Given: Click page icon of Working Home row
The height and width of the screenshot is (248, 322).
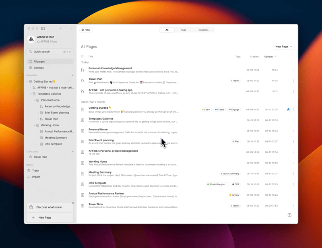Looking at the screenshot, I should pyautogui.click(x=83, y=163).
